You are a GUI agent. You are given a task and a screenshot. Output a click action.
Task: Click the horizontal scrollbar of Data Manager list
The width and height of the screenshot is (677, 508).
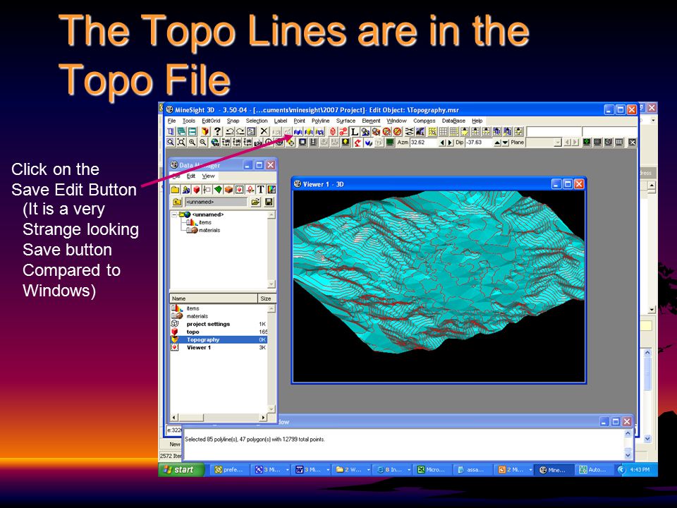click(x=219, y=417)
